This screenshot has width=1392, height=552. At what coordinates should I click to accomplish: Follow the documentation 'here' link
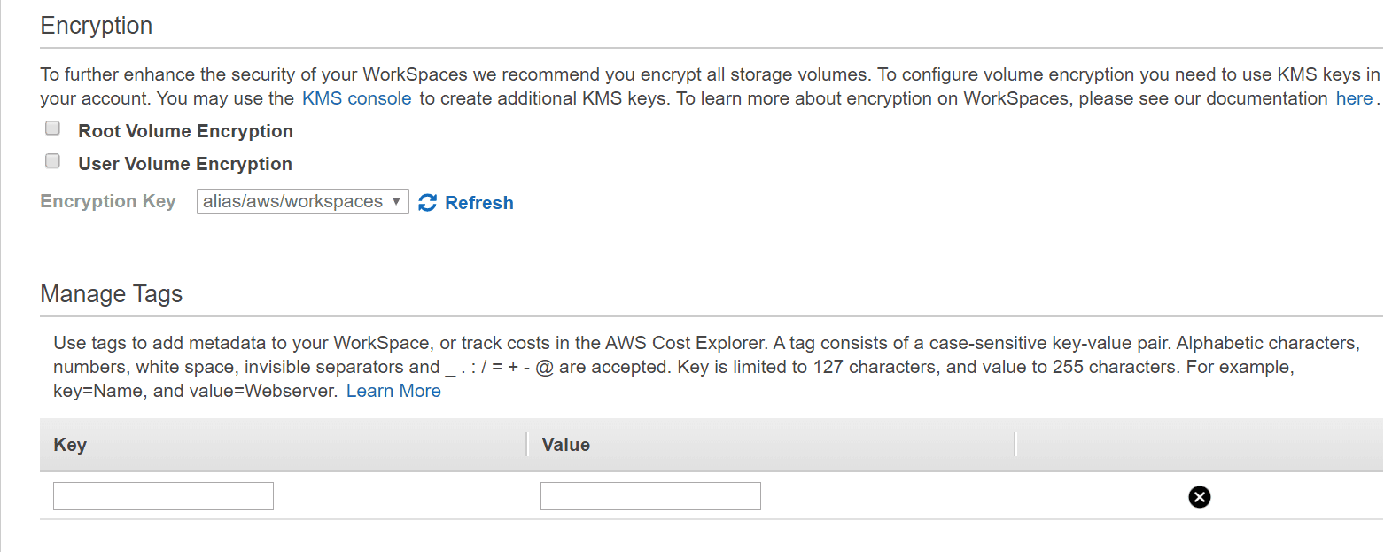(x=1354, y=98)
